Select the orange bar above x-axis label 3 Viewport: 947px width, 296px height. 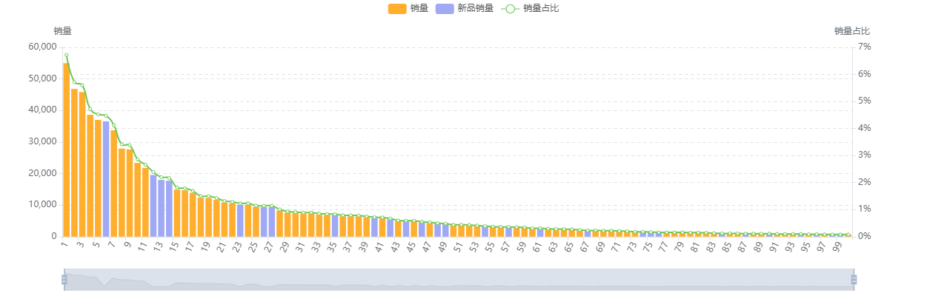pyautogui.click(x=82, y=164)
